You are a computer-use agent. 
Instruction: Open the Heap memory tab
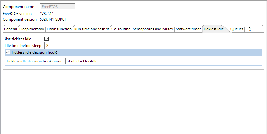point(32,29)
